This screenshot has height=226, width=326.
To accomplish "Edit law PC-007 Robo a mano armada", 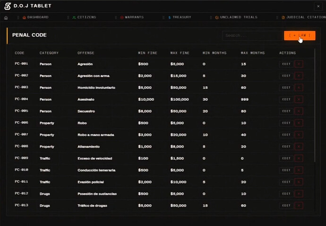I will 286,135.
